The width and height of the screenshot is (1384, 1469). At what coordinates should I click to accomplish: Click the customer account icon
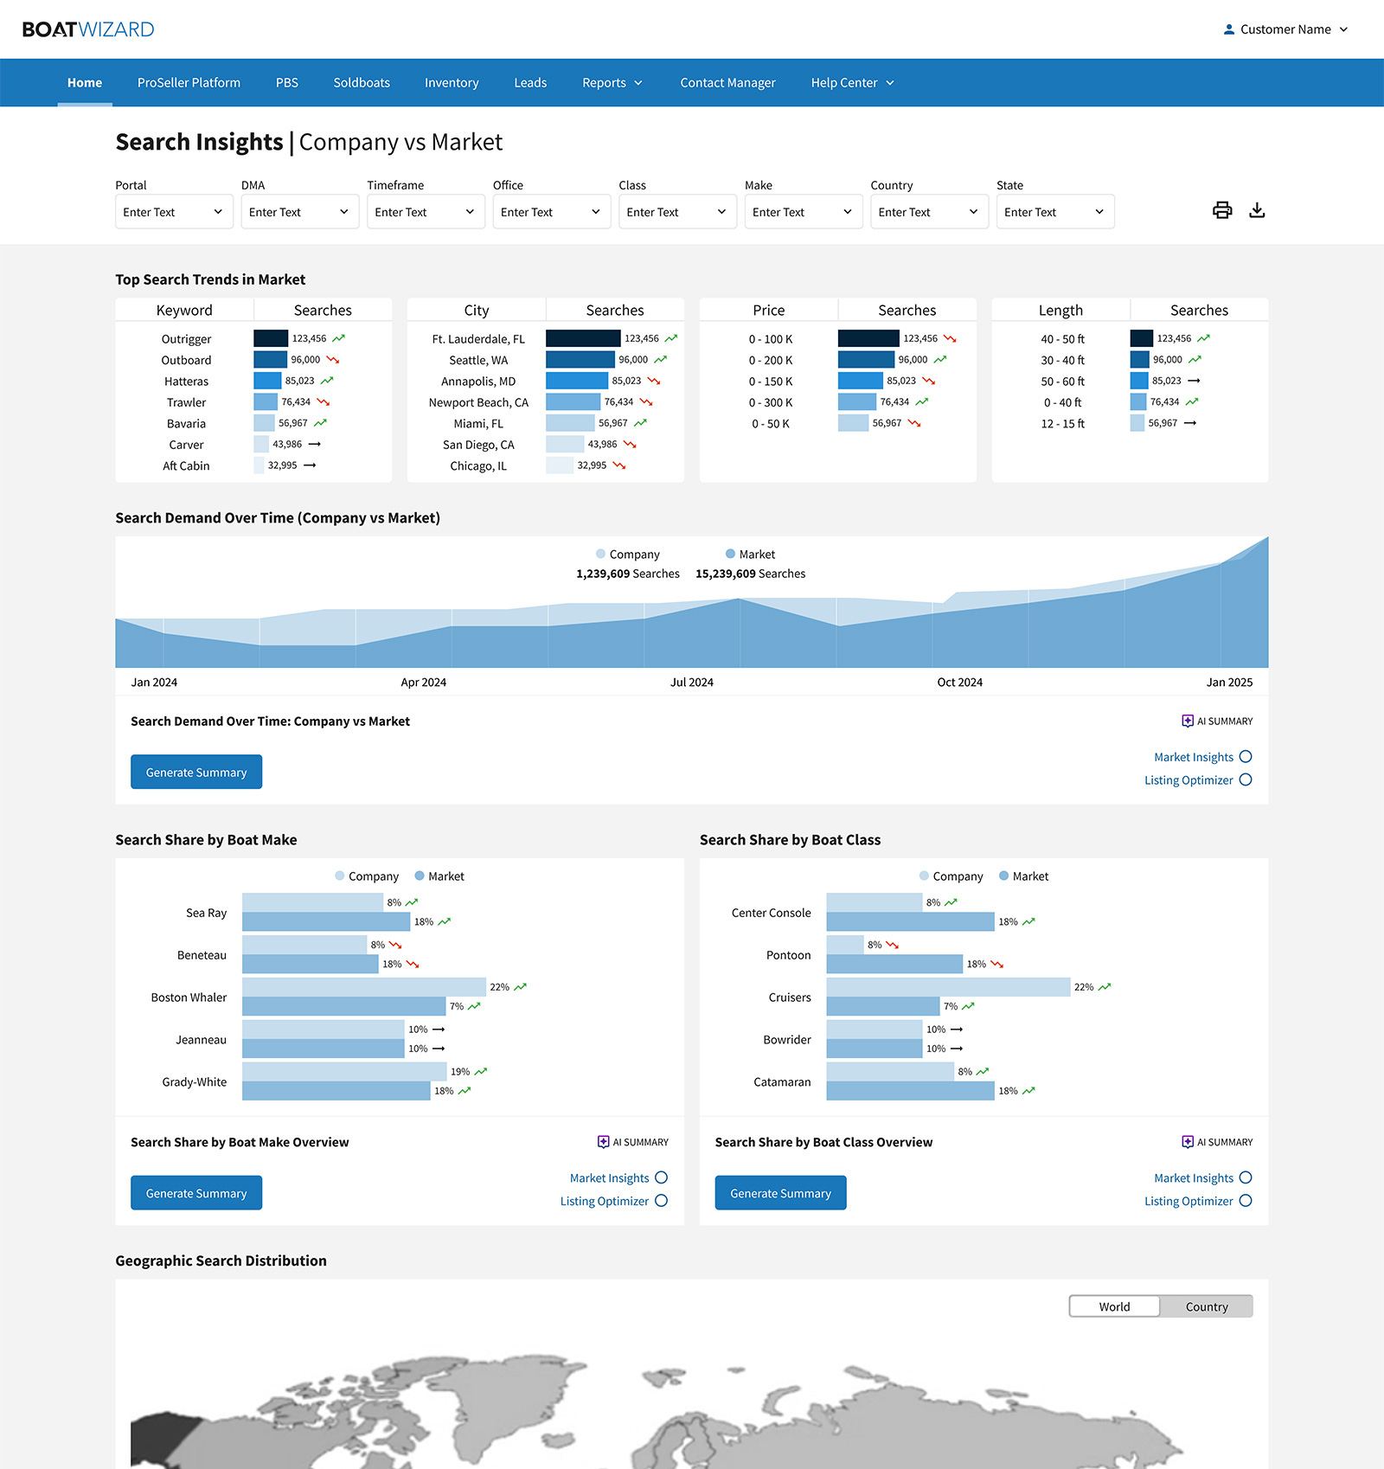(x=1228, y=28)
